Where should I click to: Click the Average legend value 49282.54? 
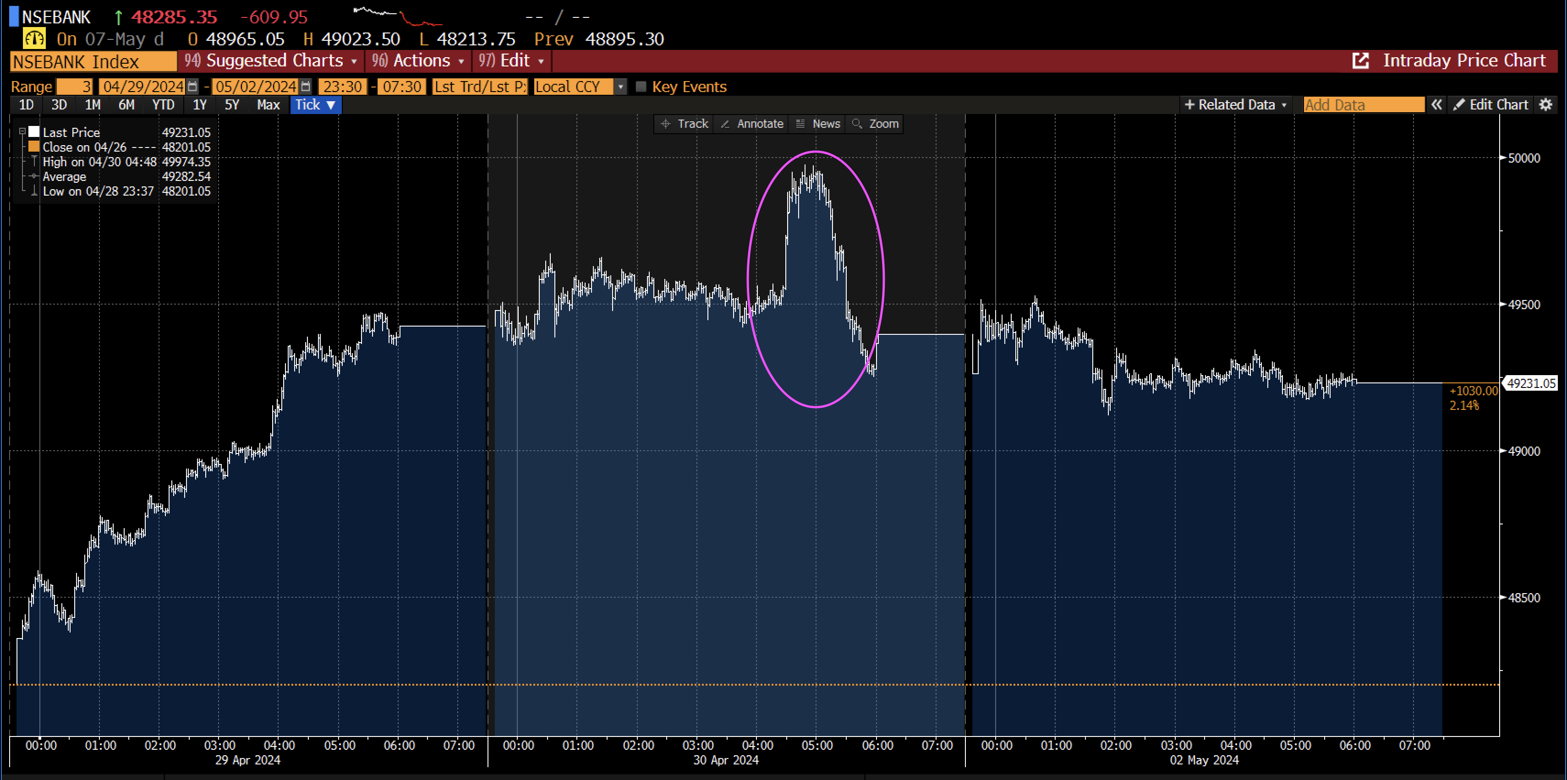pyautogui.click(x=186, y=176)
